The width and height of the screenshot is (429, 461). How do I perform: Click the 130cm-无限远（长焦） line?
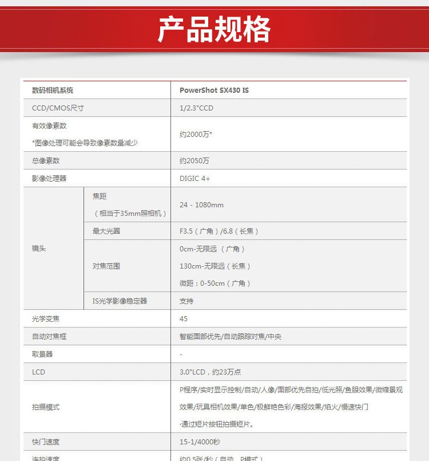coord(215,266)
